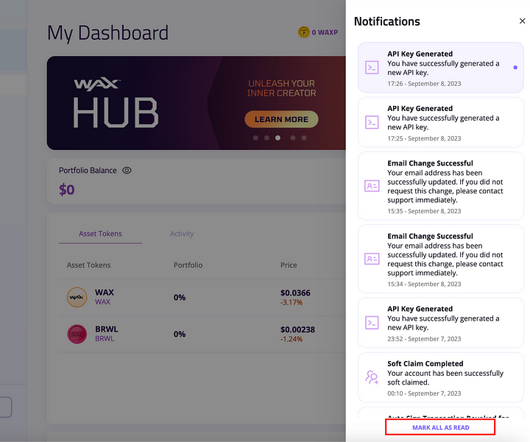Click BRWL -1.24% change value

point(291,339)
